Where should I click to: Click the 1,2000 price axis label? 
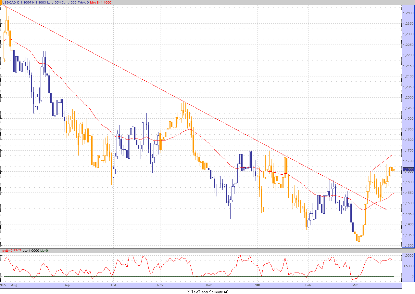(408, 98)
